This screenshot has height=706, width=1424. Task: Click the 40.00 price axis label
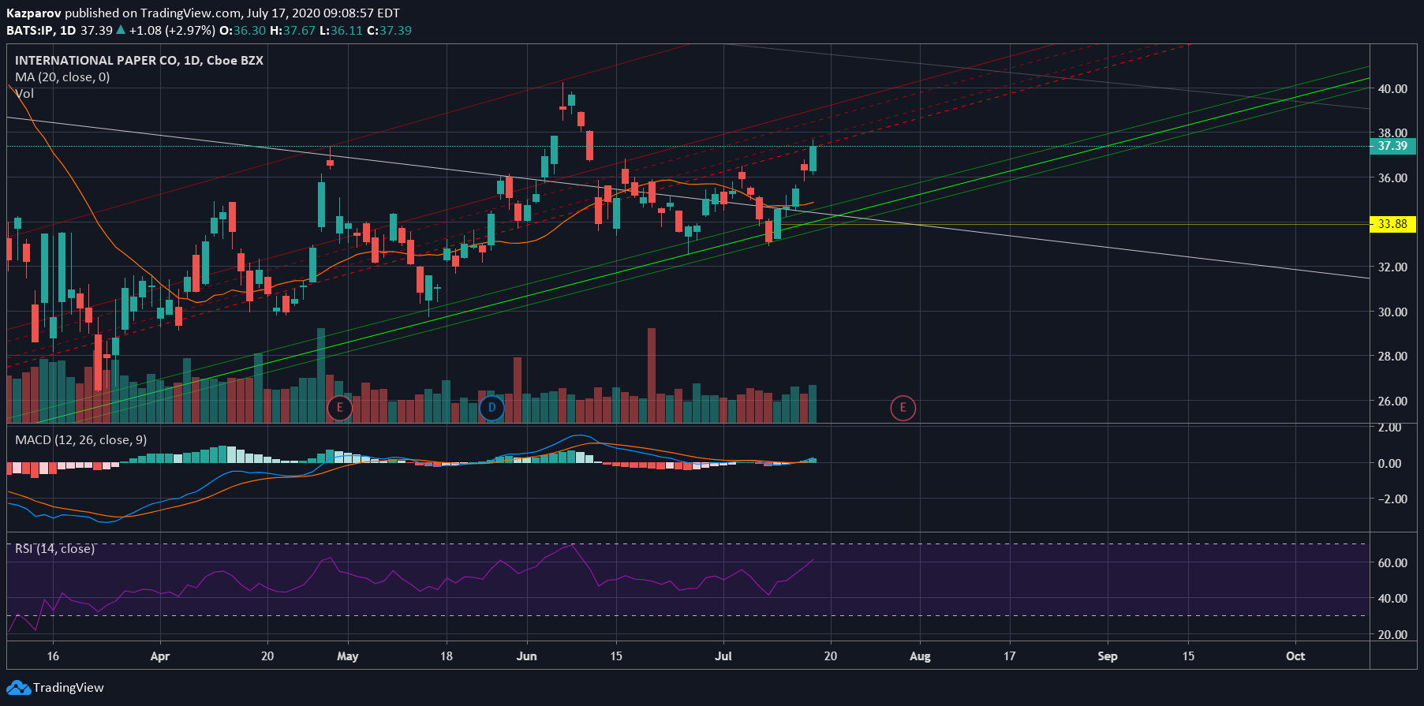tap(1392, 89)
